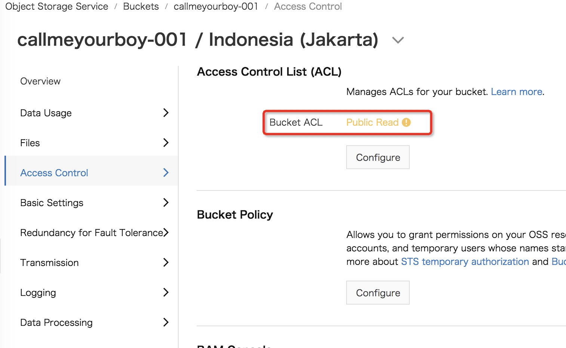Expand Data Usage chevron arrow
Viewport: 566px width, 348px height.
coord(166,113)
